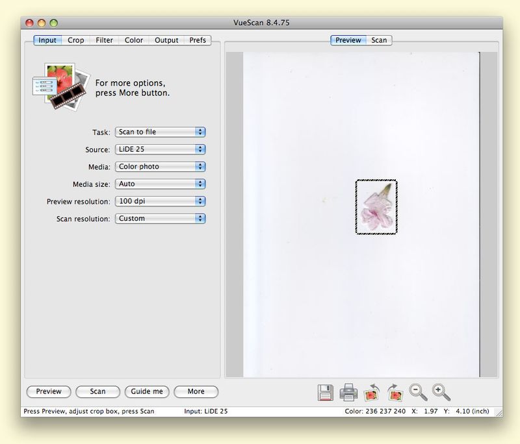Viewport: 520px width, 444px height.
Task: Zoom in with the plus magnifier
Action: point(441,392)
